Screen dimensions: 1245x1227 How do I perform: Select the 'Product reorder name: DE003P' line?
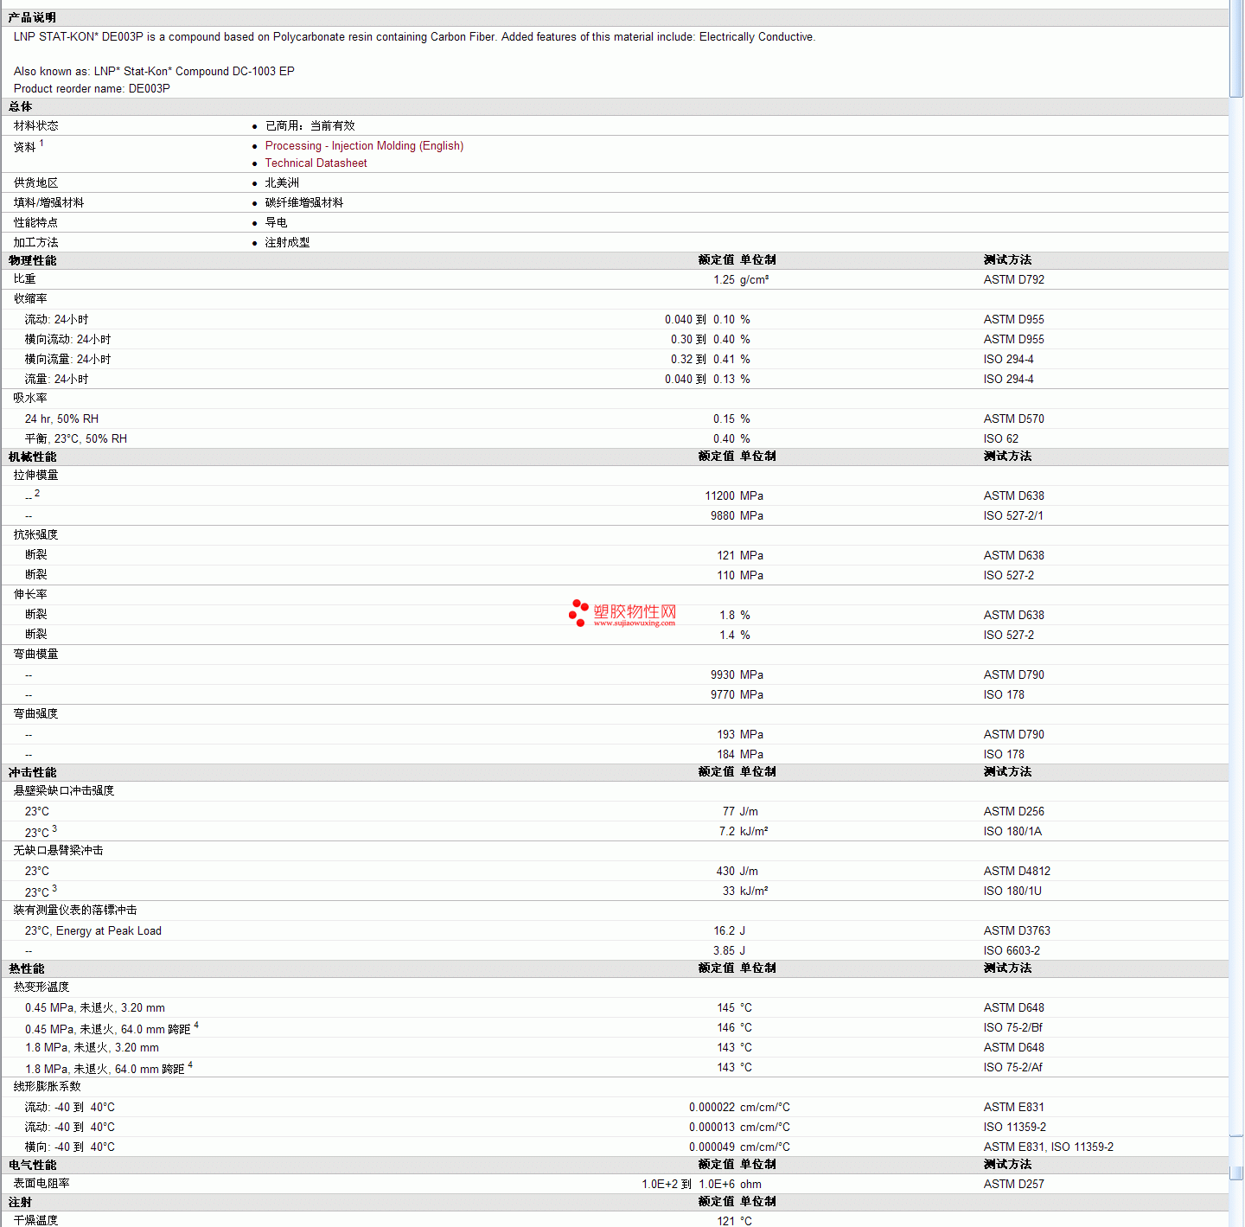[x=92, y=89]
